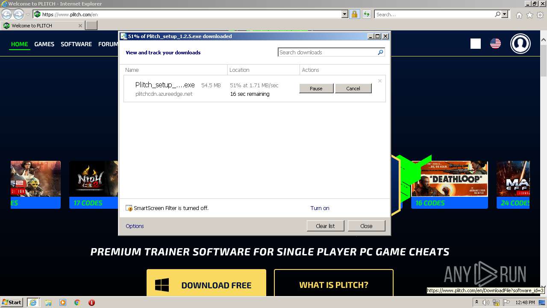547x308 pixels.
Task: Open the search provider dropdown arrow
Action: (x=505, y=14)
